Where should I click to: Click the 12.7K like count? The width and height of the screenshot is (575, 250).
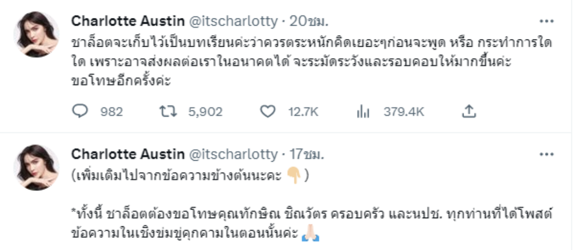303,112
